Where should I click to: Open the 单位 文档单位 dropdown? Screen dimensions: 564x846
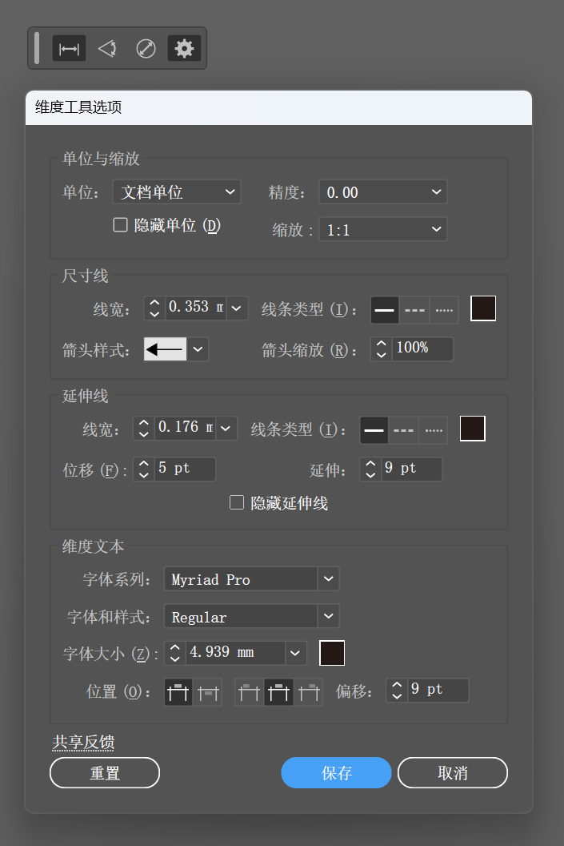pos(177,192)
